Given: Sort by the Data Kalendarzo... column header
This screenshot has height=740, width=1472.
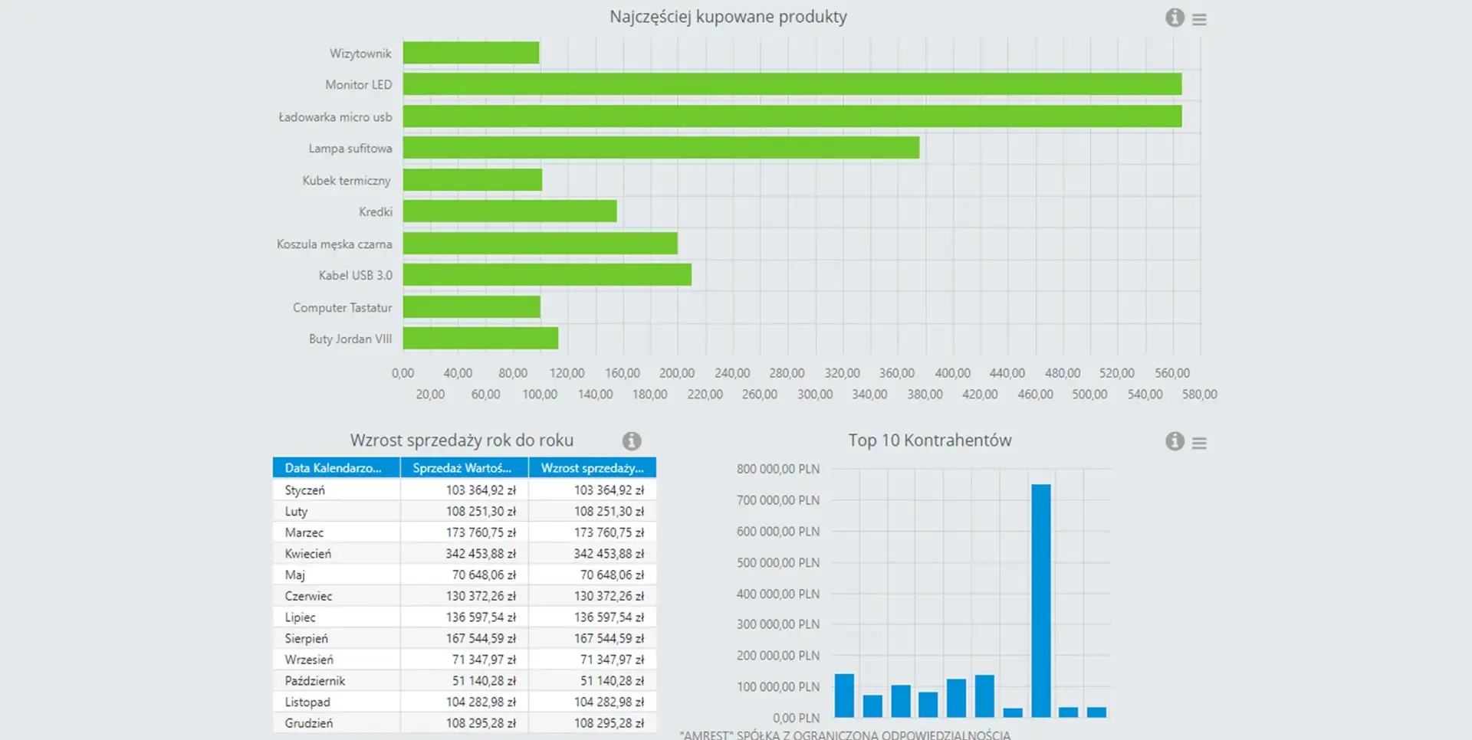Looking at the screenshot, I should 335,467.
